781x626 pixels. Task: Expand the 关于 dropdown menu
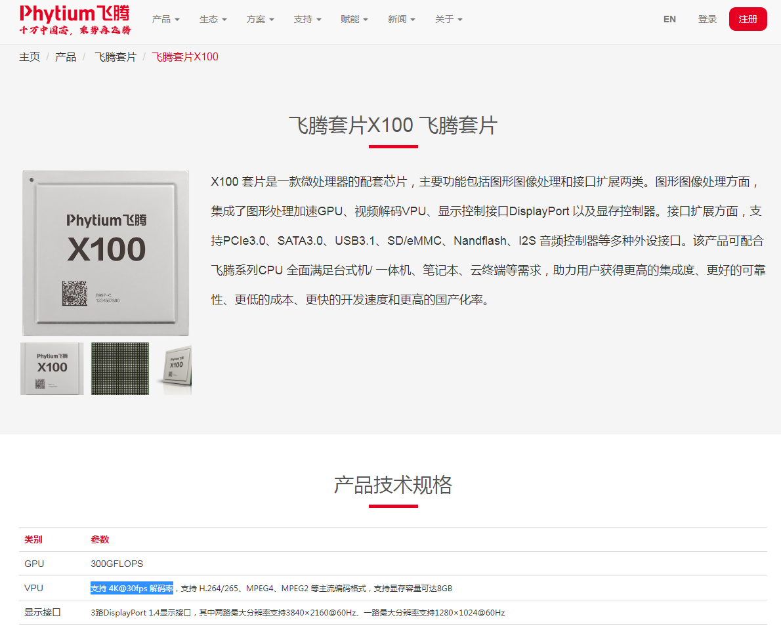(448, 19)
